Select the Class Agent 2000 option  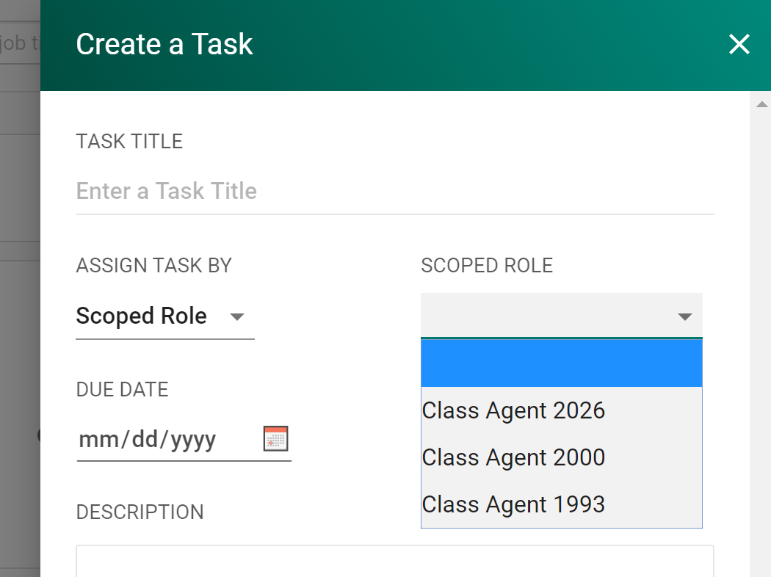coord(514,457)
